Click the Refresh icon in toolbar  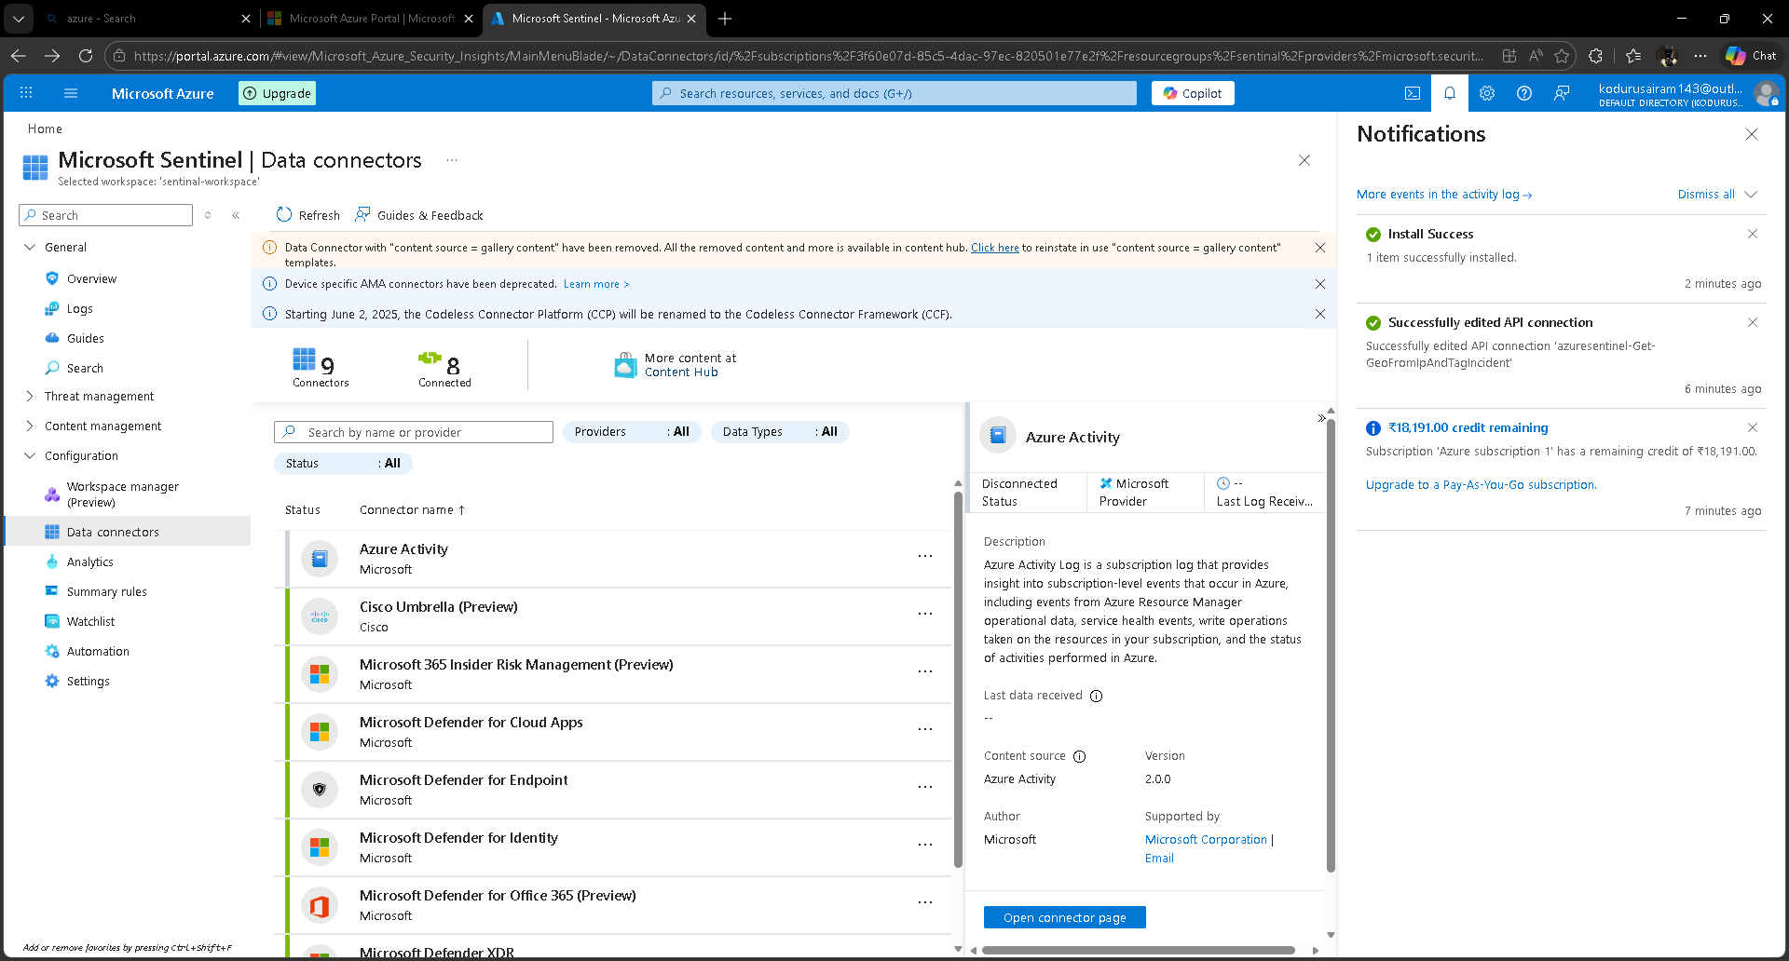tap(284, 215)
